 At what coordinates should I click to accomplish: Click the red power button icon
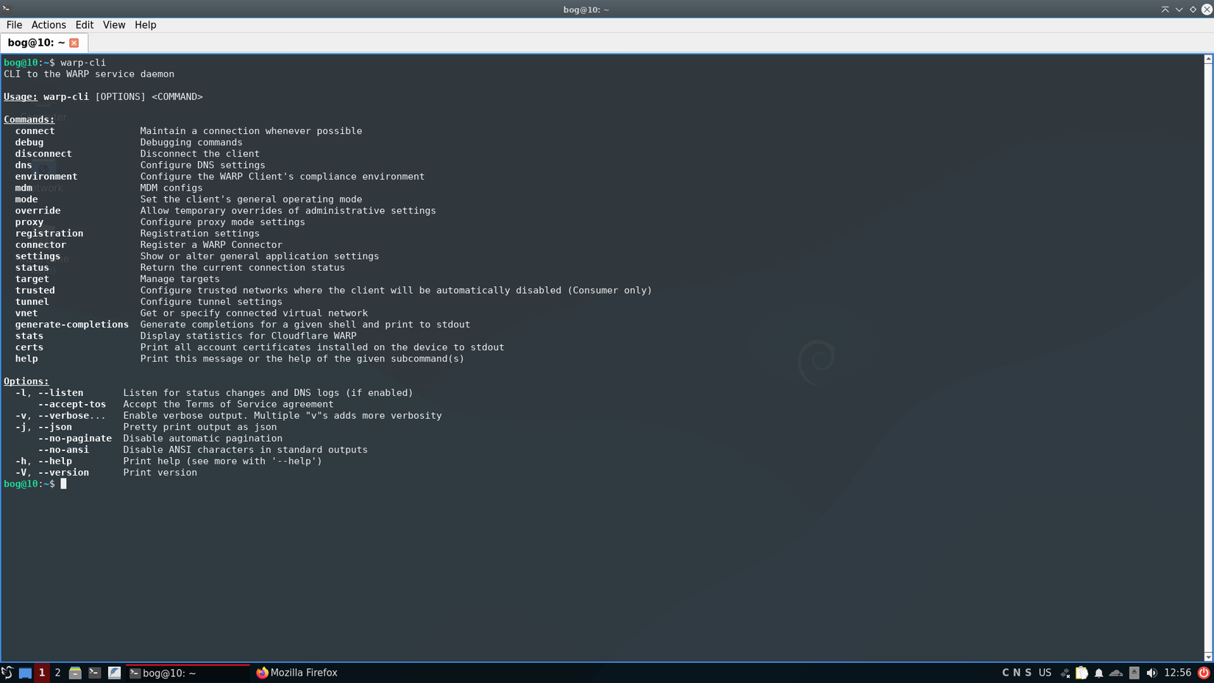(x=1204, y=673)
